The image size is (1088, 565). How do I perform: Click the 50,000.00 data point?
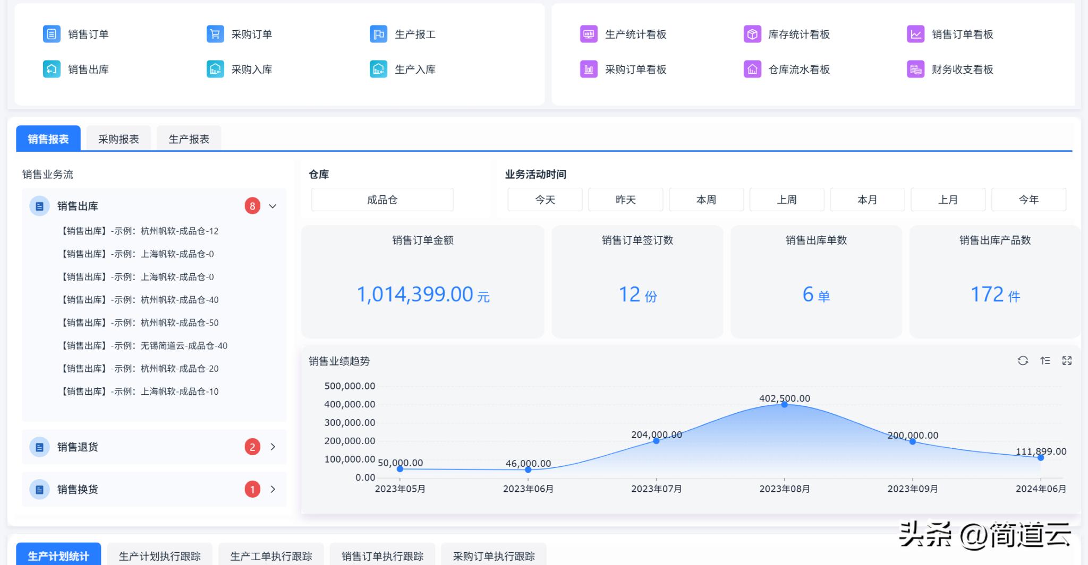tap(400, 469)
